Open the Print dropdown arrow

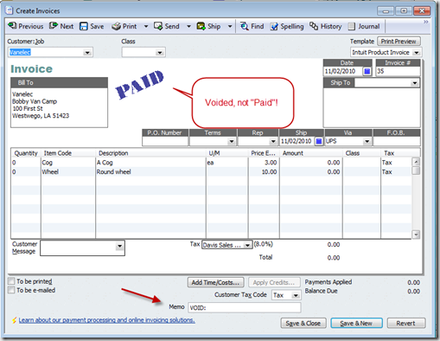146,27
